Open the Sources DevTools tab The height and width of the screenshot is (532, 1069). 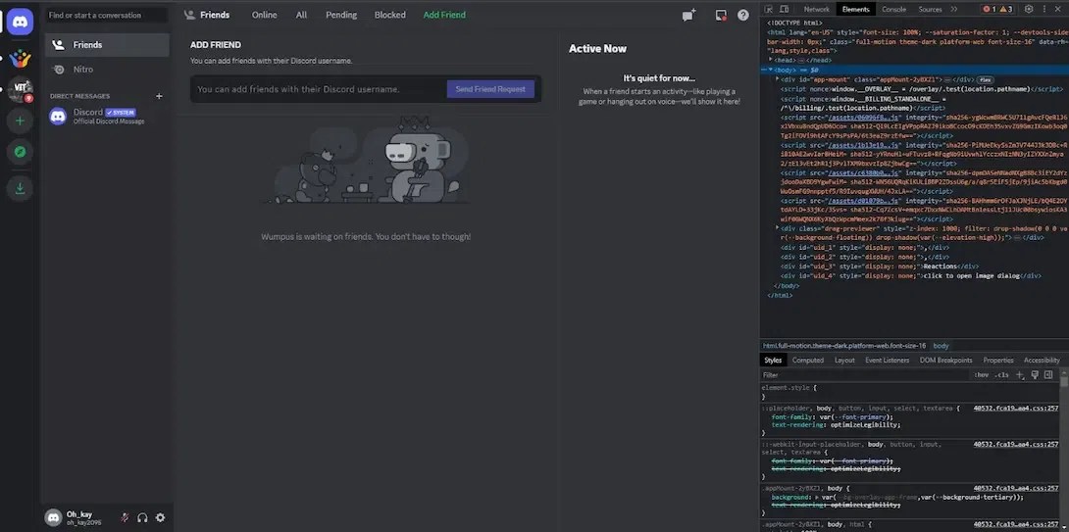[x=930, y=9]
